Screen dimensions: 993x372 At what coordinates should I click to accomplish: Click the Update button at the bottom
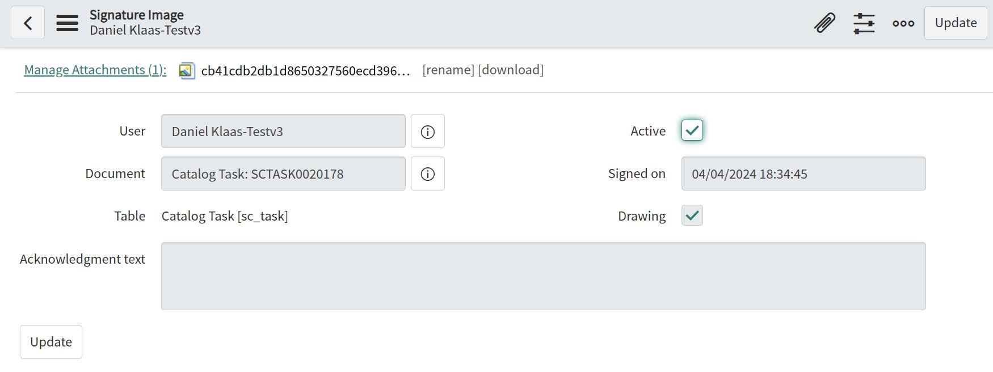click(51, 341)
